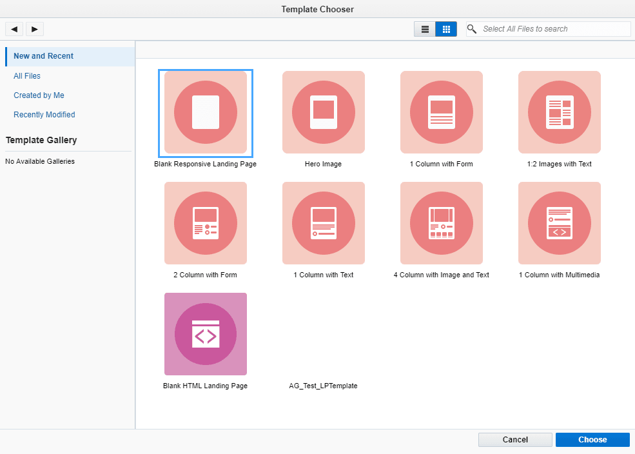Select the 1 Column with Form icon

441,112
